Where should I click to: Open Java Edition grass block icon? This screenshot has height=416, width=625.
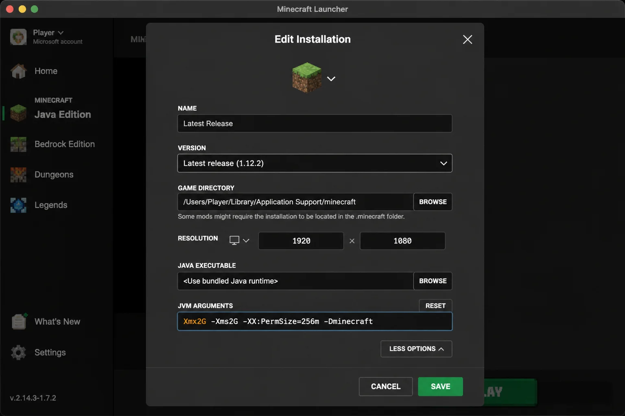point(18,113)
